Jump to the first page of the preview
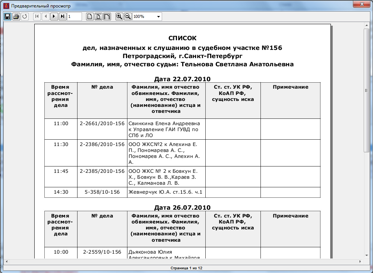 point(37,16)
